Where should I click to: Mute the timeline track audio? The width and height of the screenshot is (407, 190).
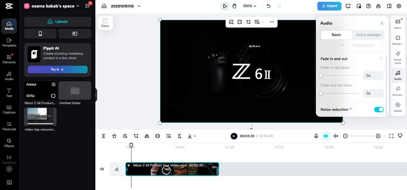point(102,169)
